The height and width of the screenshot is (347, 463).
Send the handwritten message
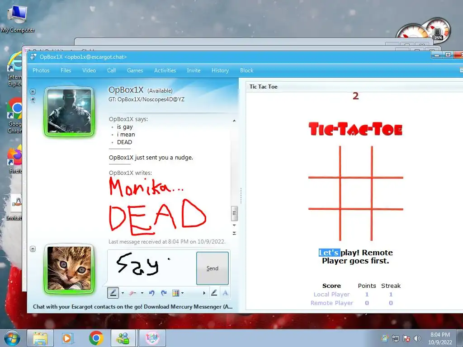213,268
